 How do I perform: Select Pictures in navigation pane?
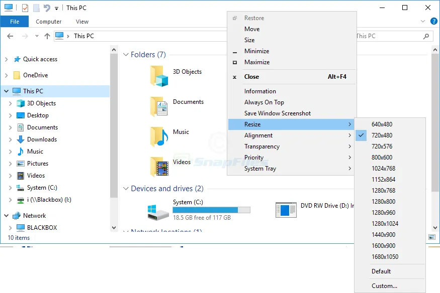[38, 164]
